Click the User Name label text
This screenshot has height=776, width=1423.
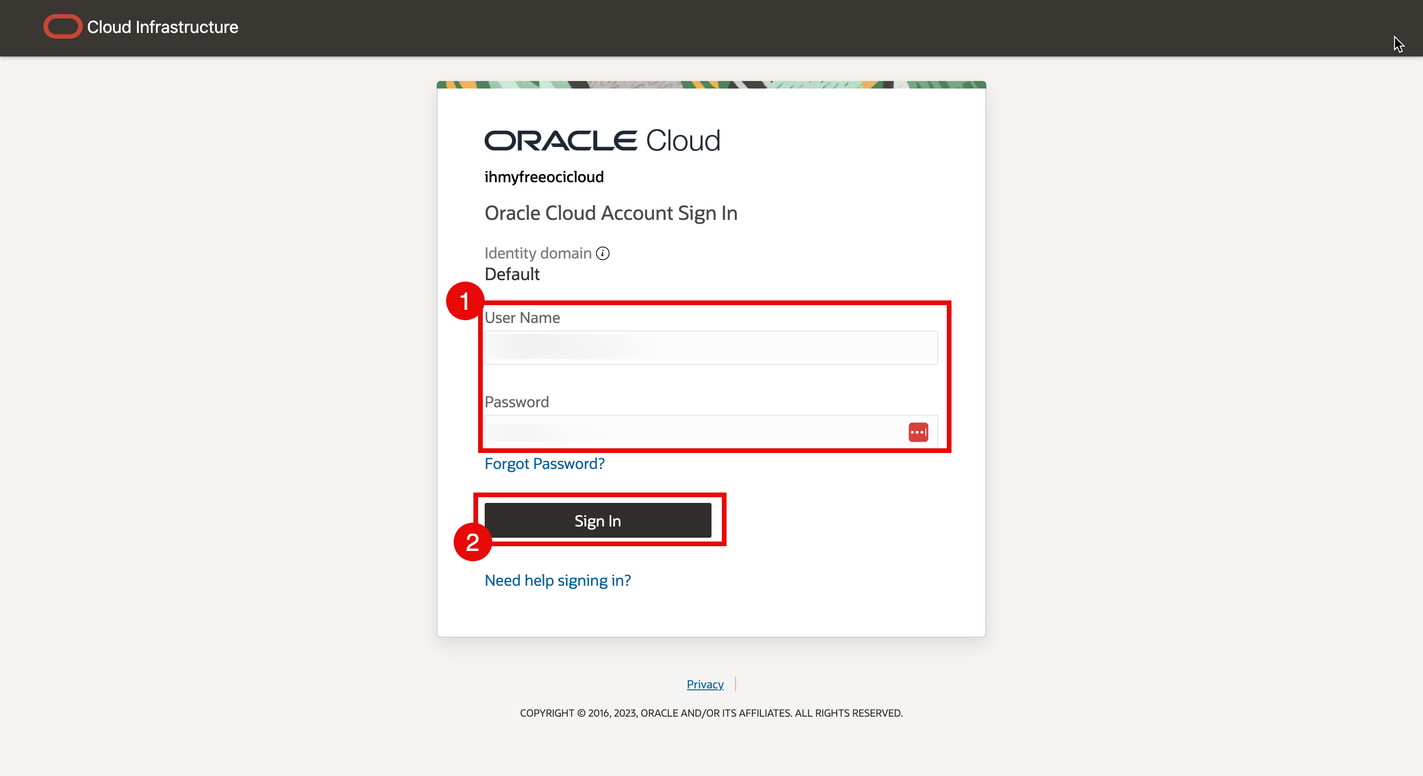(522, 318)
